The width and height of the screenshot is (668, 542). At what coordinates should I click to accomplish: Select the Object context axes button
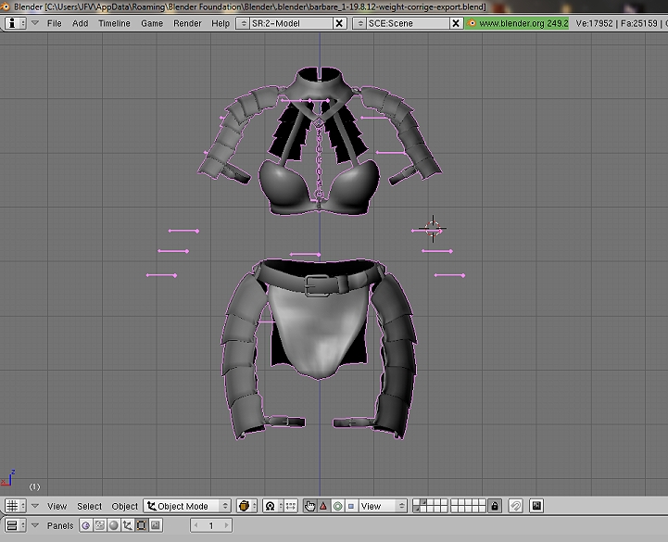tap(127, 525)
